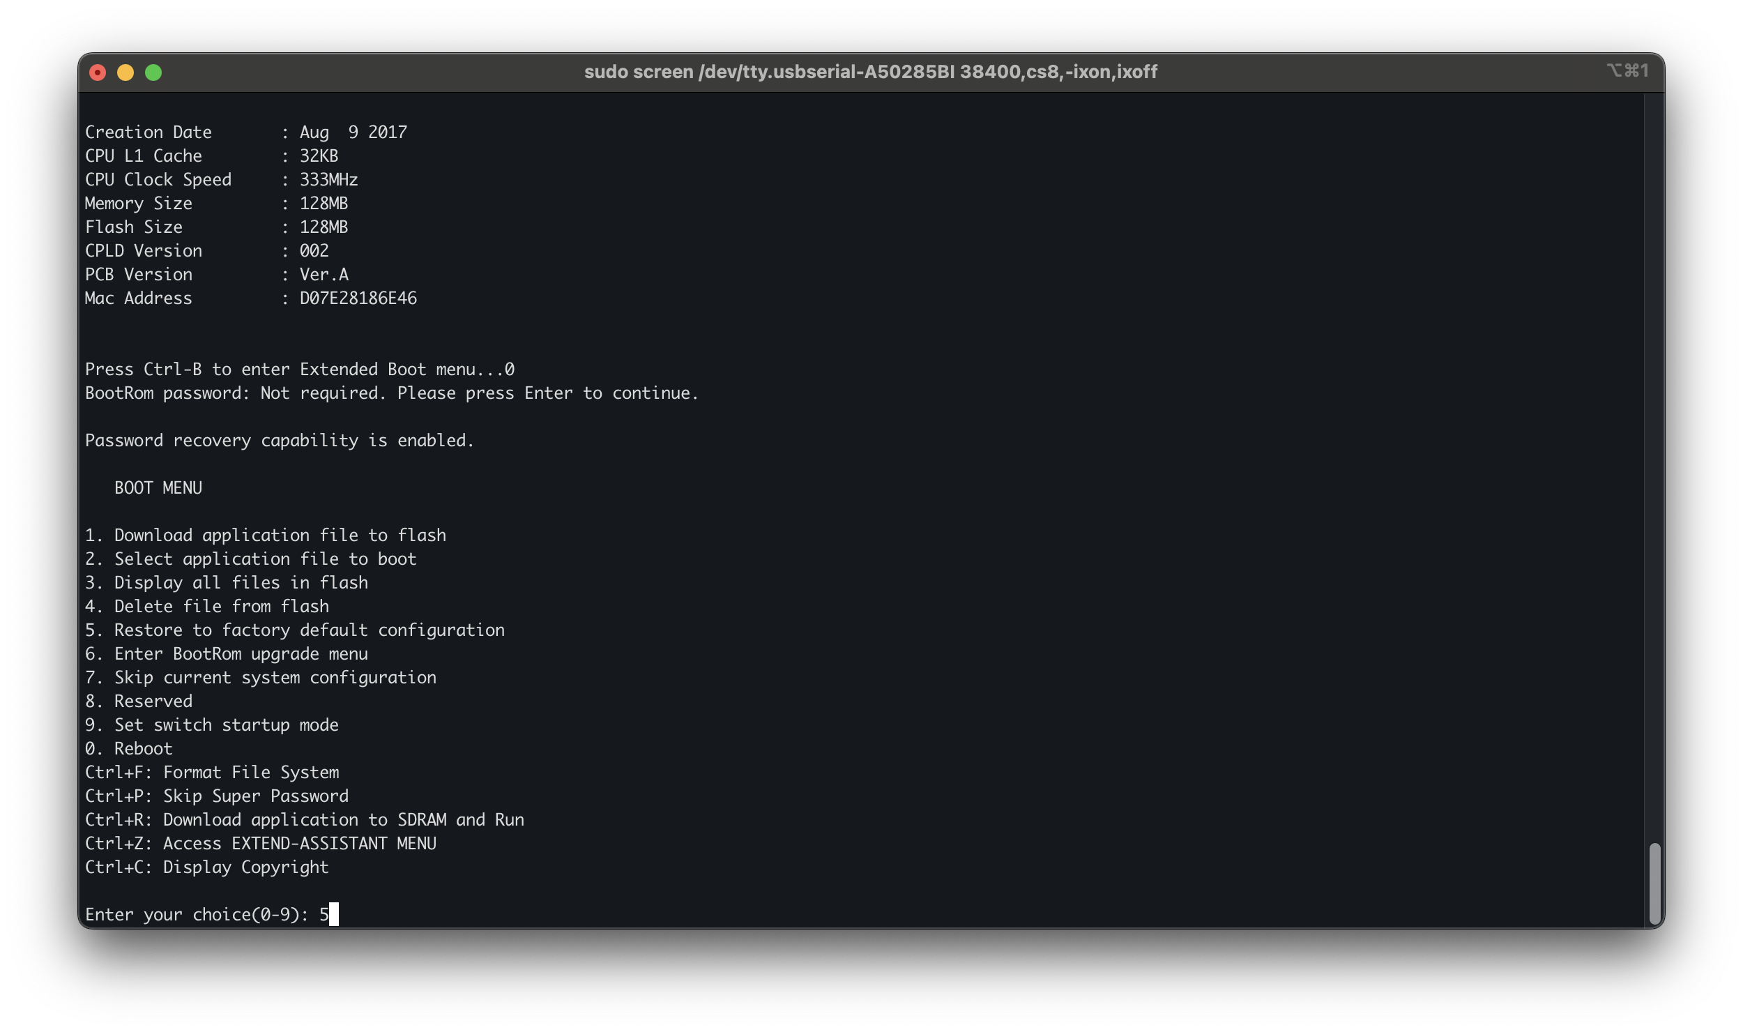Image resolution: width=1743 pixels, height=1032 pixels.
Task: Click the '0. Reboot' menu line
Action: (128, 749)
